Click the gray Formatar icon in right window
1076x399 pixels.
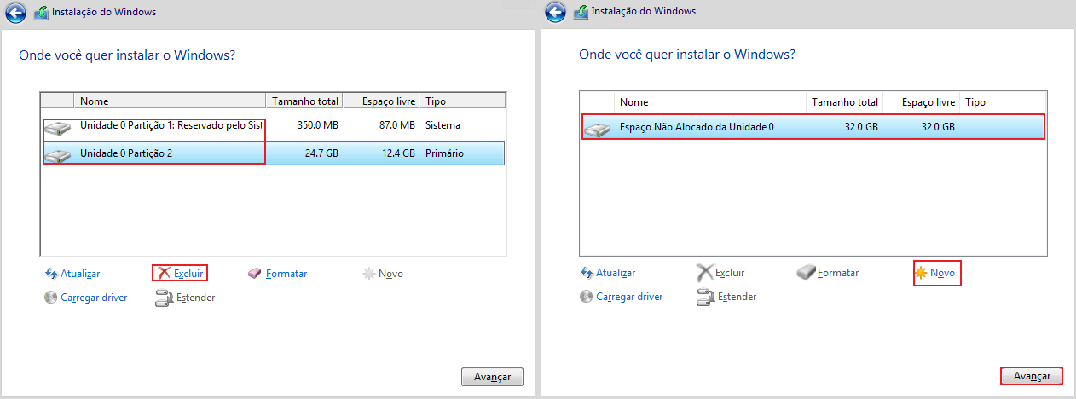806,273
